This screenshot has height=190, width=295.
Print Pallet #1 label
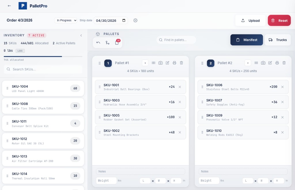(x=174, y=63)
